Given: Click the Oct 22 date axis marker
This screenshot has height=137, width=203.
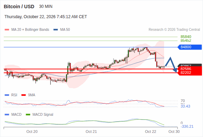Looking at the screenshot, I should click(150, 132).
